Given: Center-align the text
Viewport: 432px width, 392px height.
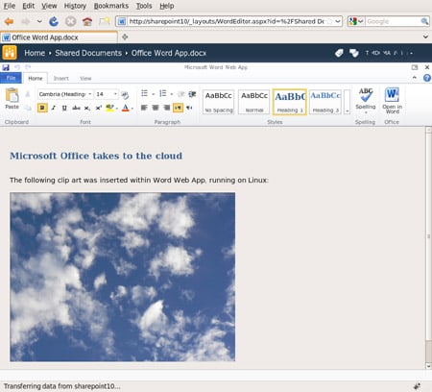Looking at the screenshot, I should tap(156, 108).
